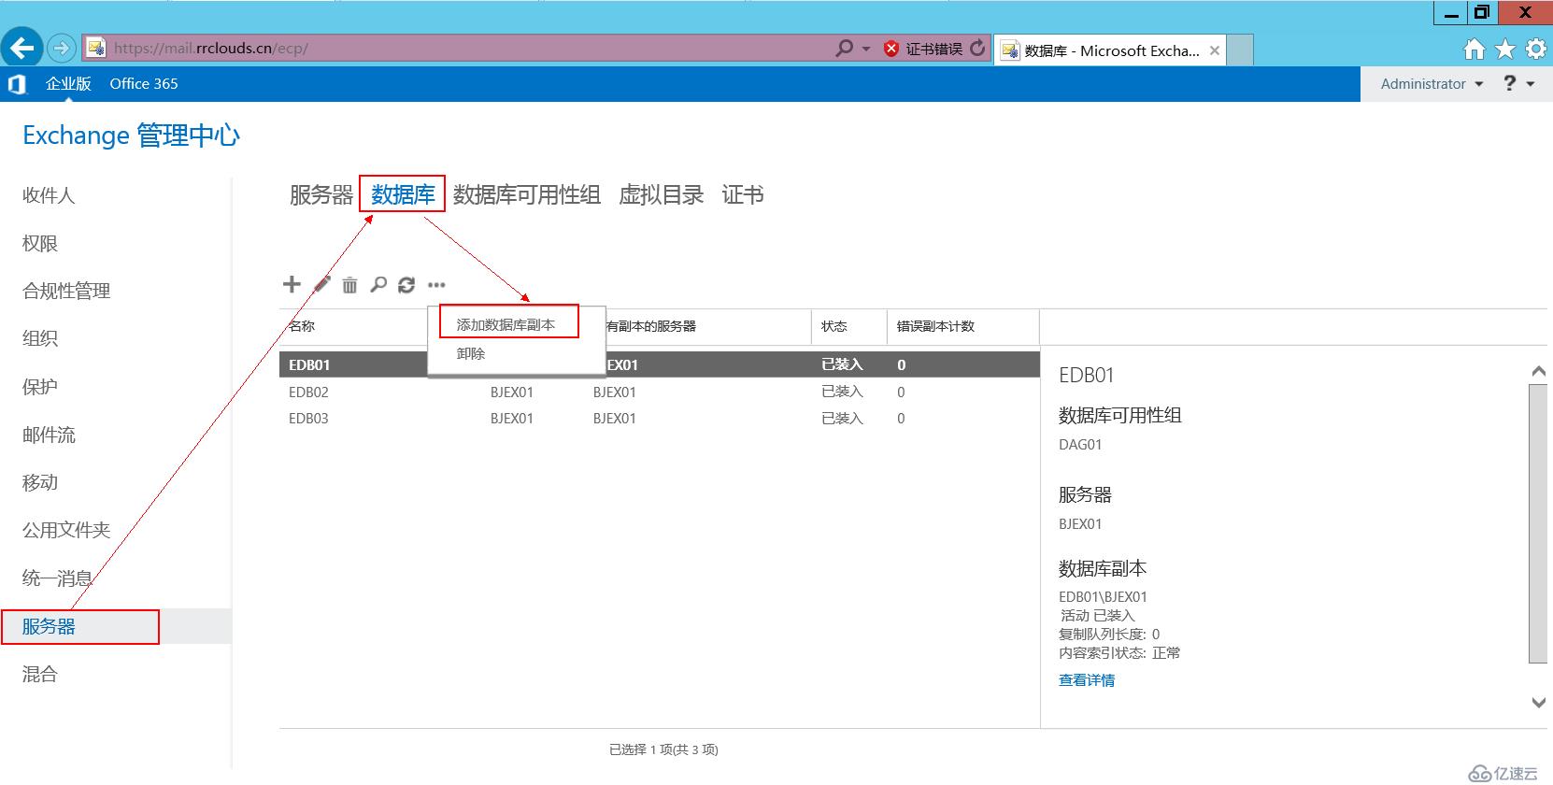Click the refresh list icon in toolbar
The width and height of the screenshot is (1553, 785).
point(406,285)
